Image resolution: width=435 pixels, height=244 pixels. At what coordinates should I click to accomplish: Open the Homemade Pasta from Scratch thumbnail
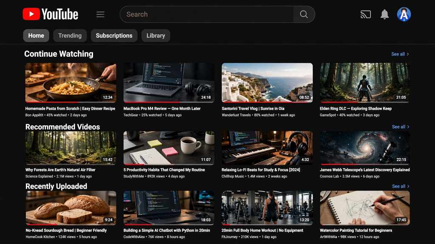tap(71, 83)
